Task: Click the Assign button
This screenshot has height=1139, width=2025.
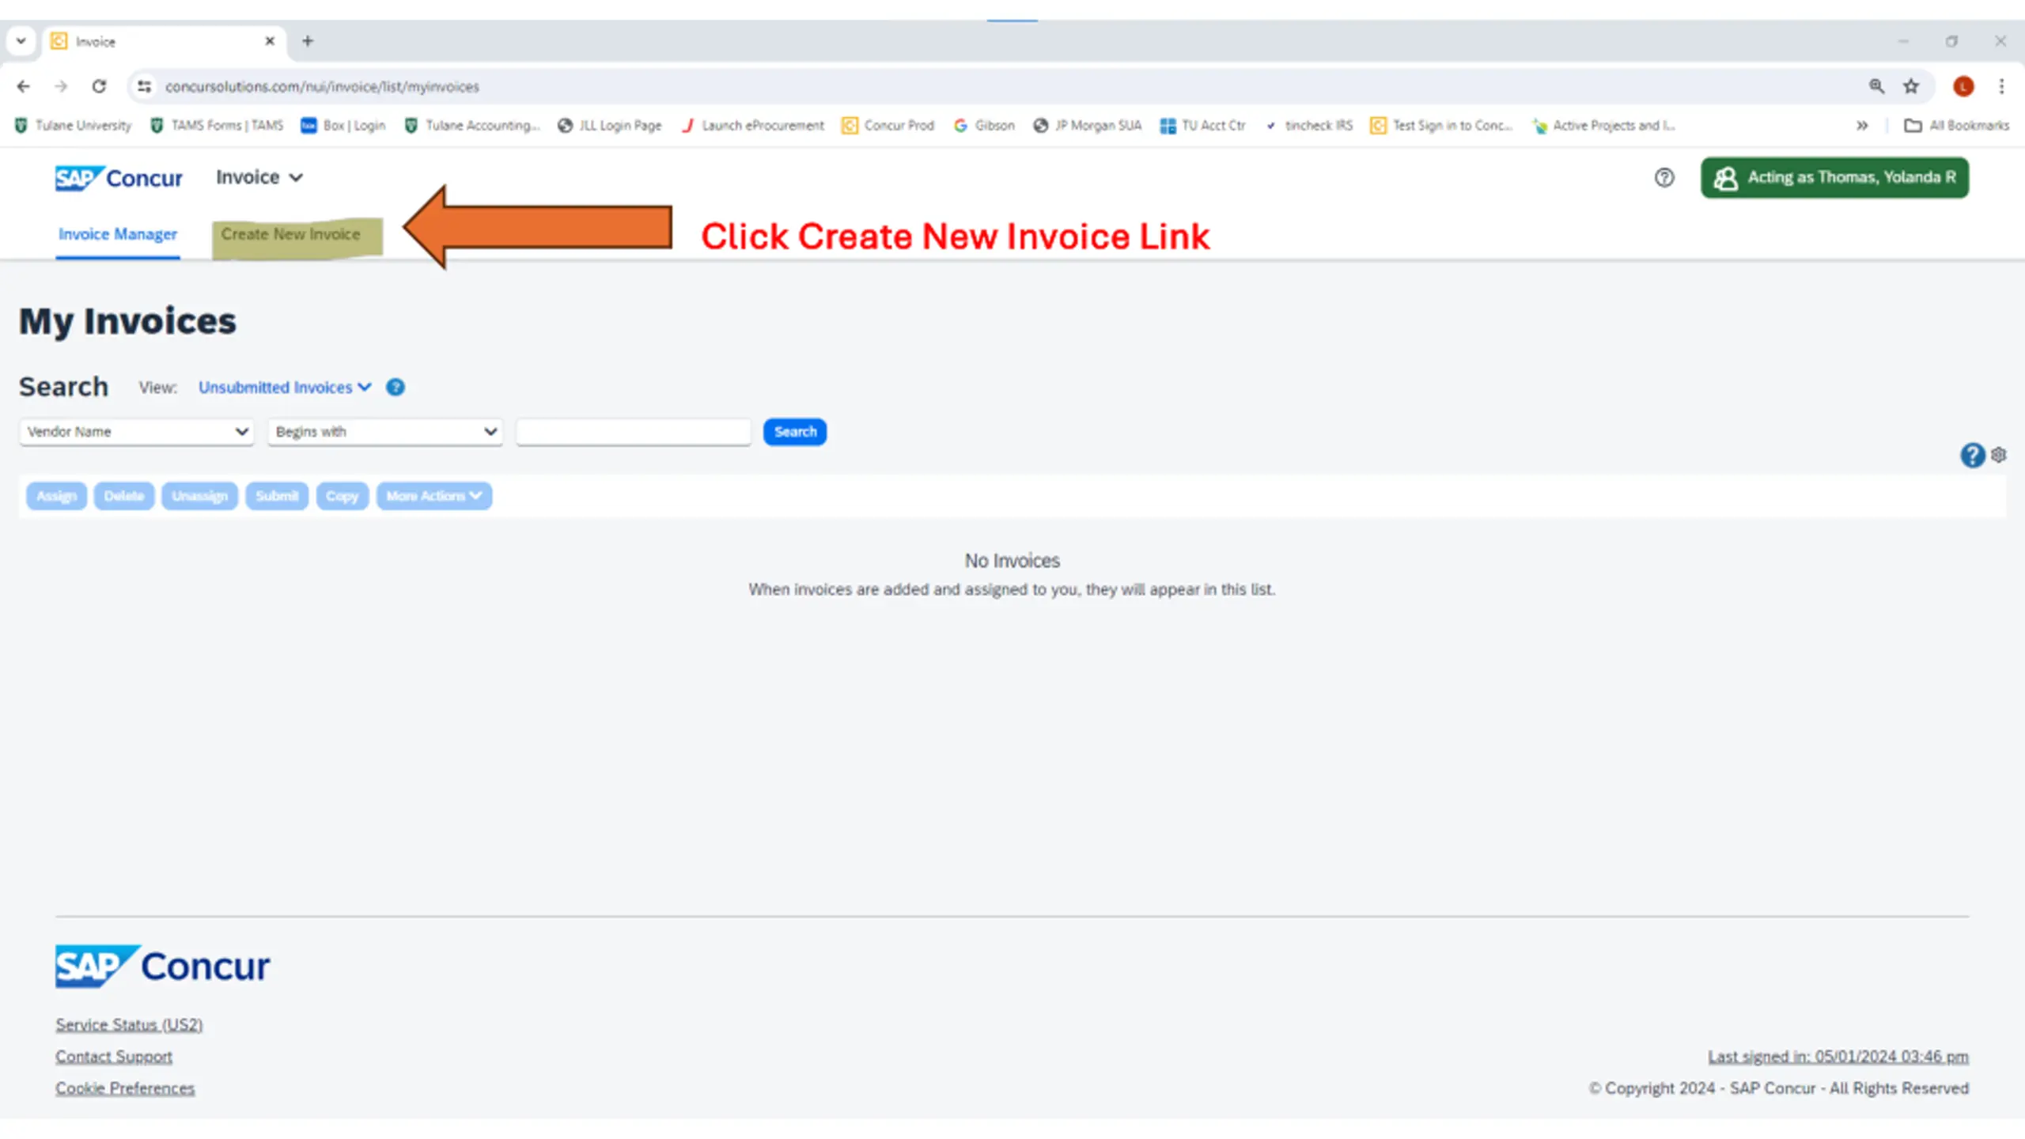Action: pos(56,496)
